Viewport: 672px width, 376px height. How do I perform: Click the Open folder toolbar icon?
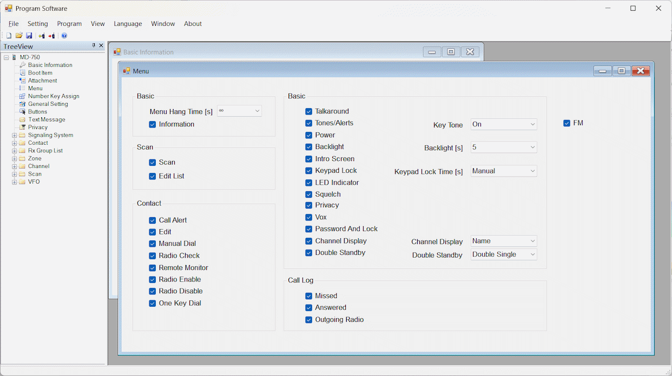(x=19, y=36)
